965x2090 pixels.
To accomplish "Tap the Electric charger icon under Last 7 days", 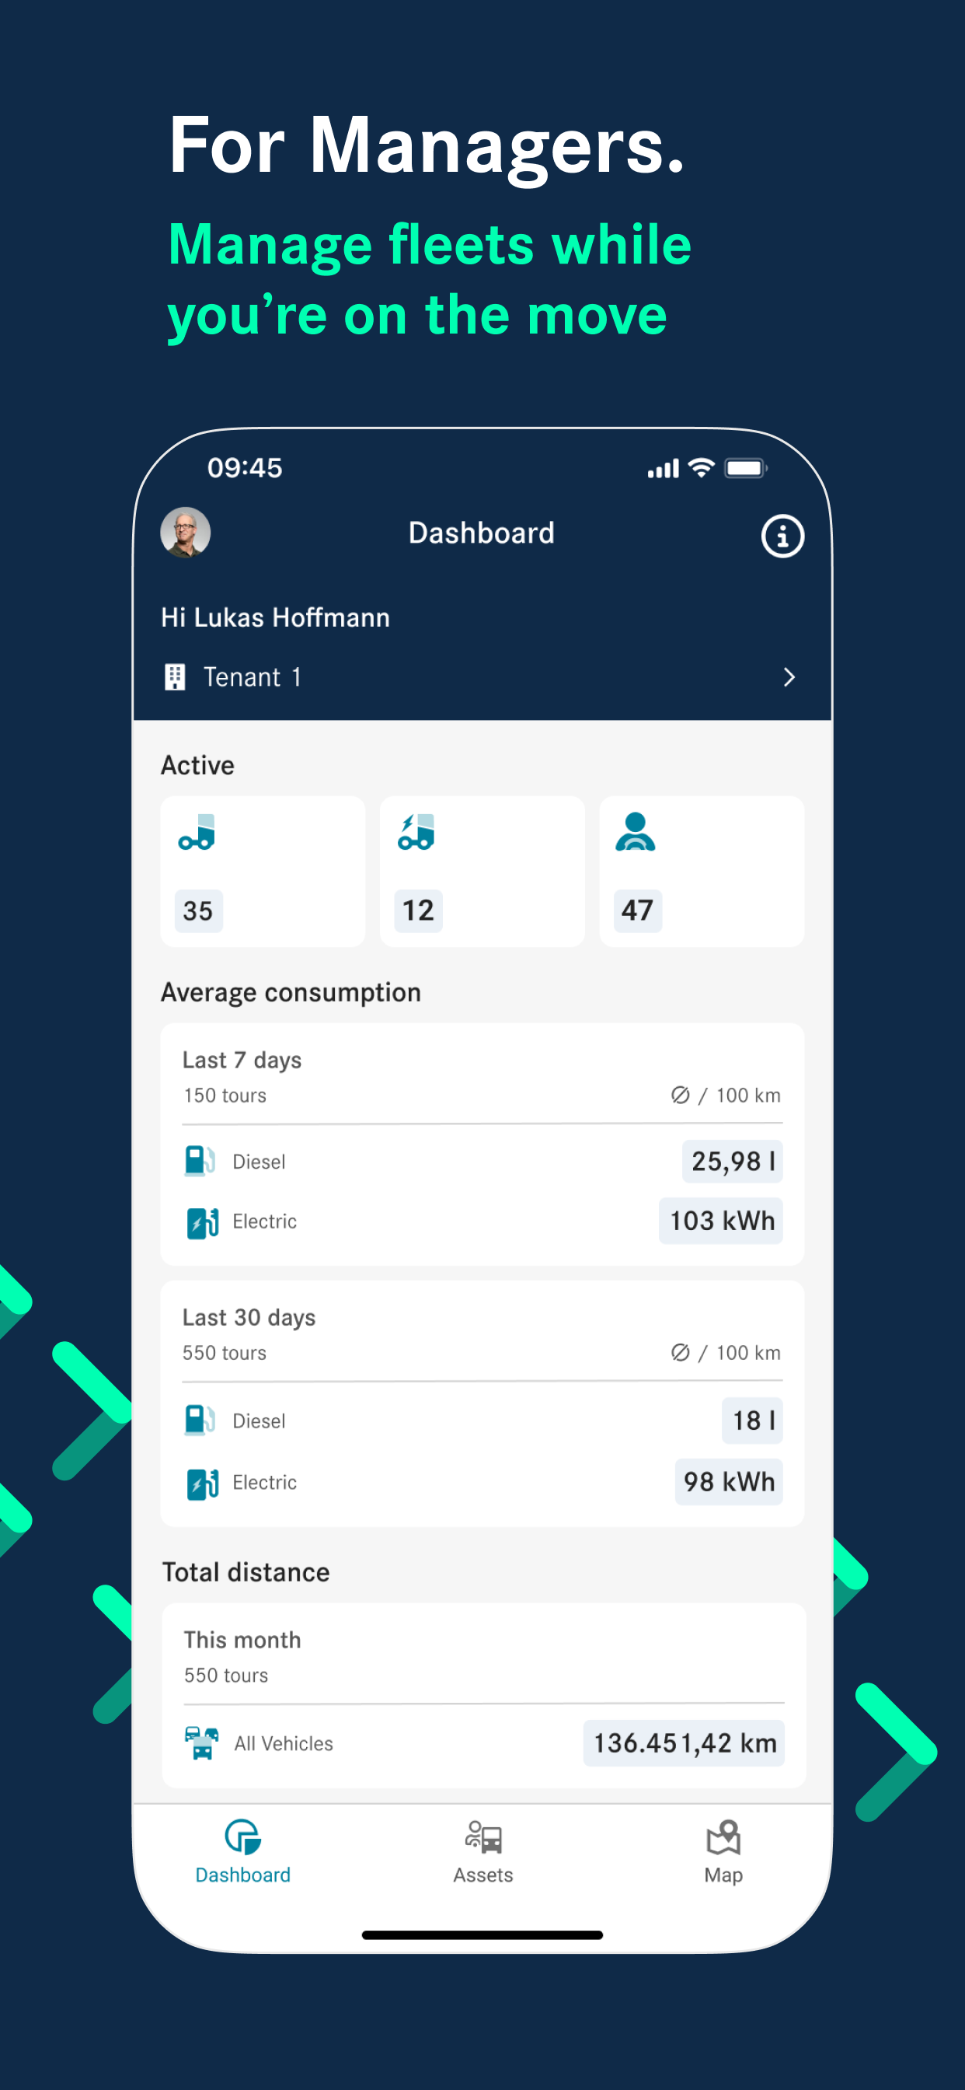I will 202,1221.
